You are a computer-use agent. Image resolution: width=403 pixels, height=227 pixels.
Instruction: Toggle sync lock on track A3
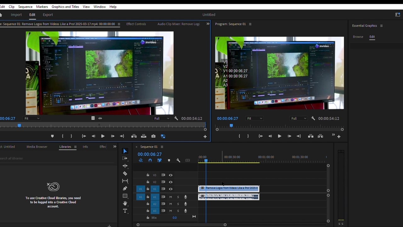click(163, 211)
